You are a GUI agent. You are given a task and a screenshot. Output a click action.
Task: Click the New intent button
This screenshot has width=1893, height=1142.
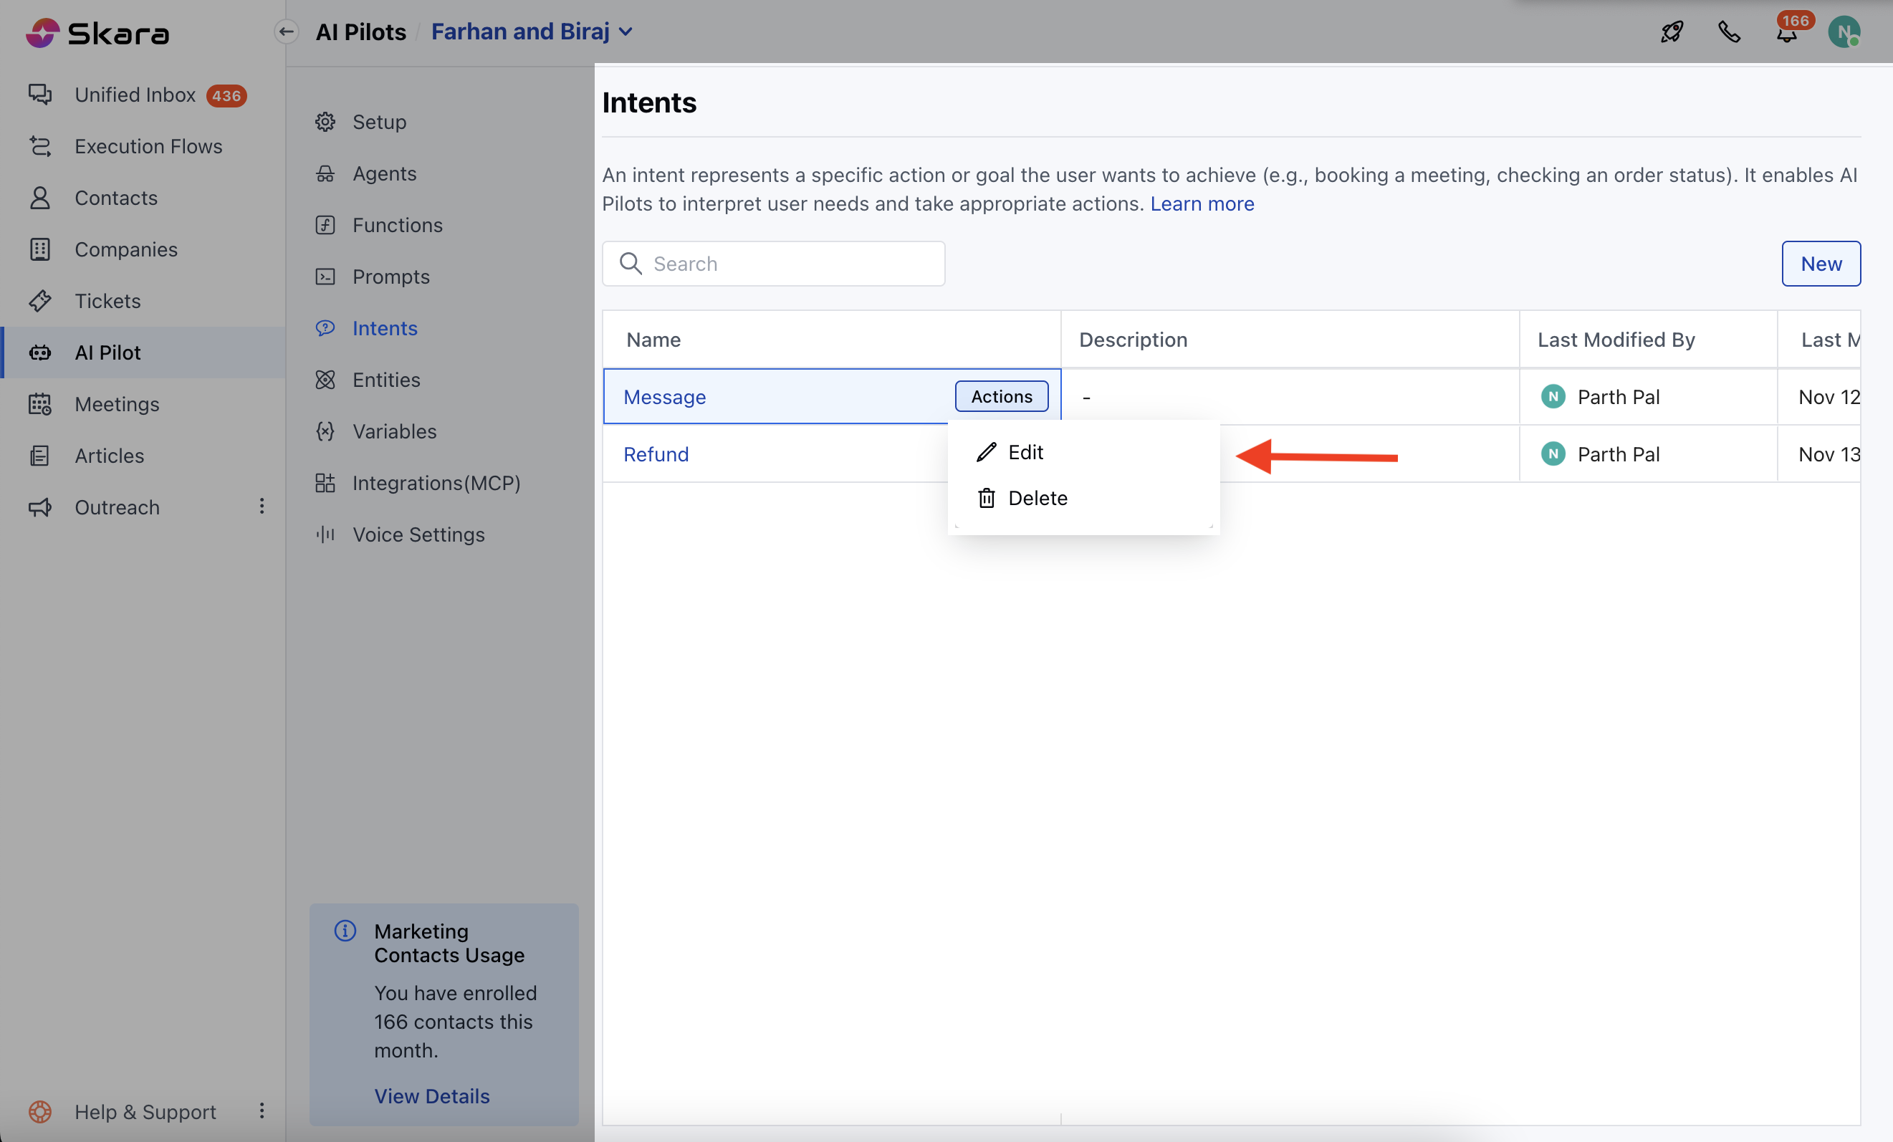point(1820,264)
